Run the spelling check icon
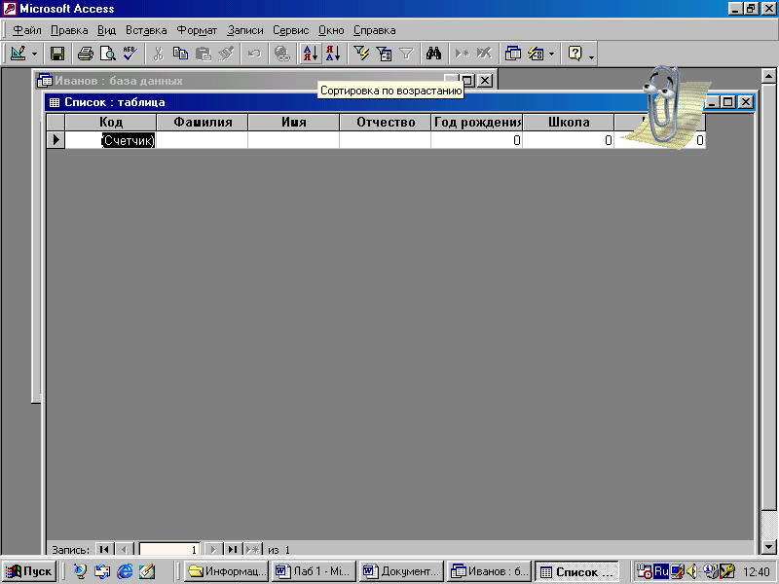779x584 pixels. click(130, 54)
